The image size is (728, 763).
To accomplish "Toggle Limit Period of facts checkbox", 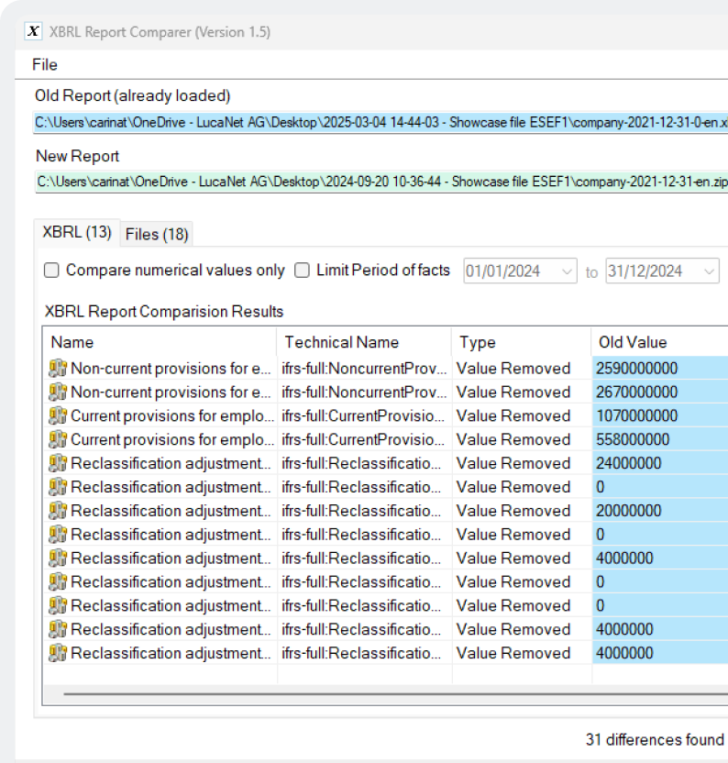I will (302, 271).
